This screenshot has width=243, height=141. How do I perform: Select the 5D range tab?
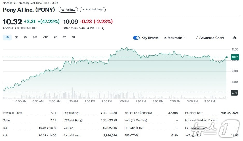[x=16, y=38]
